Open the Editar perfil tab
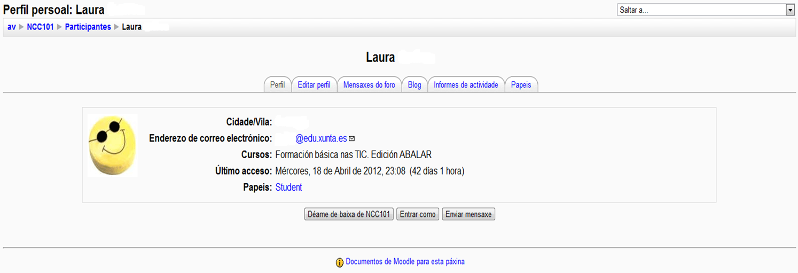 (314, 85)
